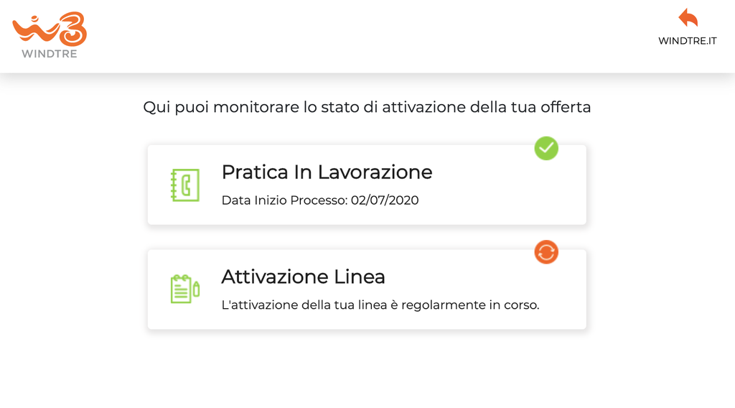This screenshot has width=735, height=408.
Task: Click the 02/07/2020 date
Action: click(x=385, y=200)
